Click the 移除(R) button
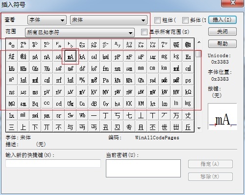The height and width of the screenshot is (195, 245). coord(210,176)
